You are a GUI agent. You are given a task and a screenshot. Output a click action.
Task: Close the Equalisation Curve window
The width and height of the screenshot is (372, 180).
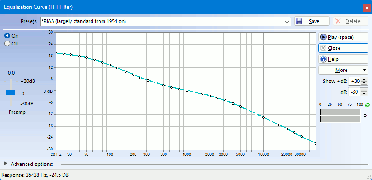tap(367, 7)
